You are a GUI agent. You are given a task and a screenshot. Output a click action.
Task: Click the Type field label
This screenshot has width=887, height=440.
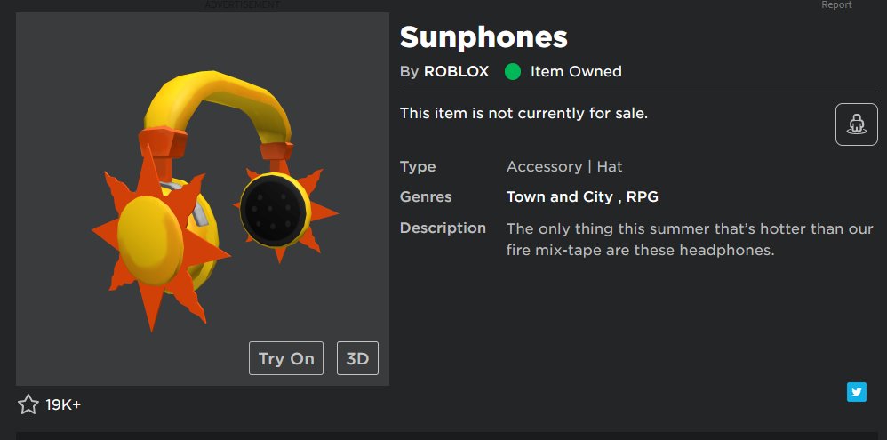point(417,166)
